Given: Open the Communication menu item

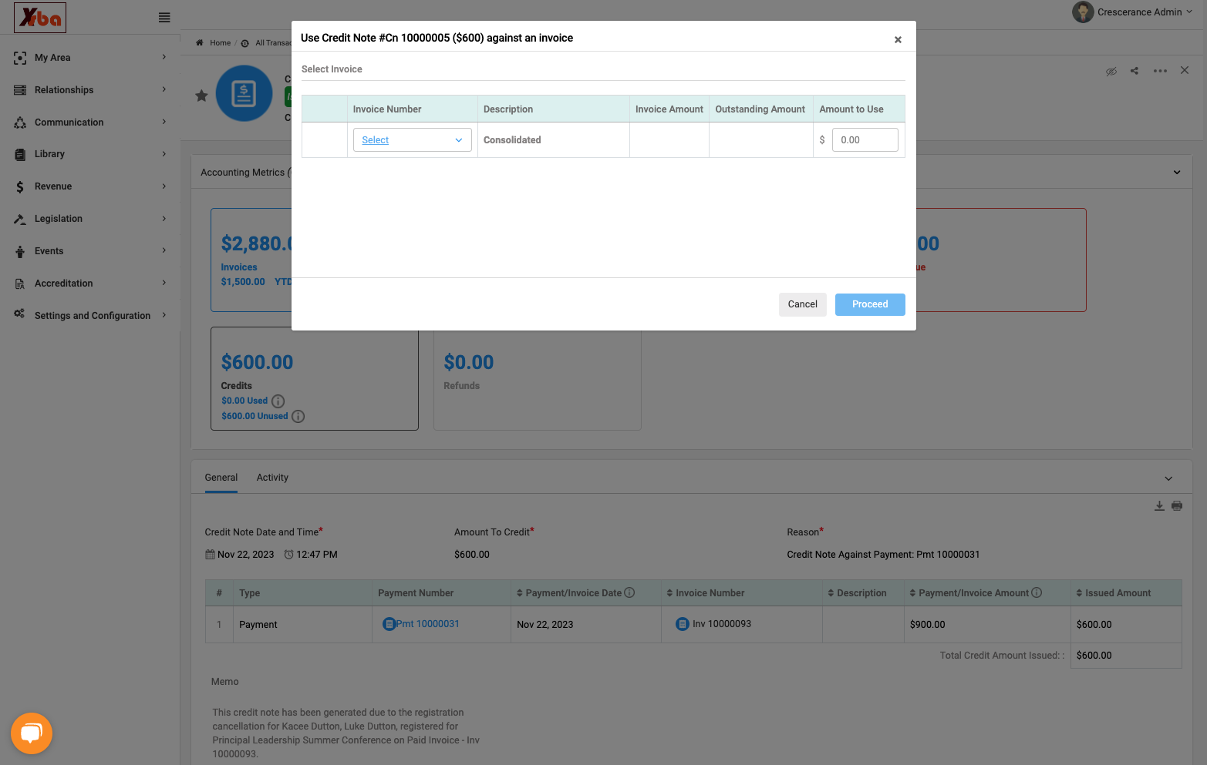Looking at the screenshot, I should pos(90,122).
